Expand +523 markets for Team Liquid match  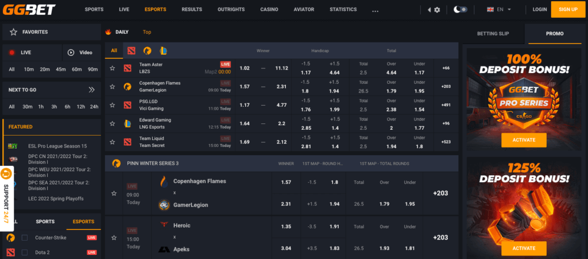pyautogui.click(x=446, y=142)
